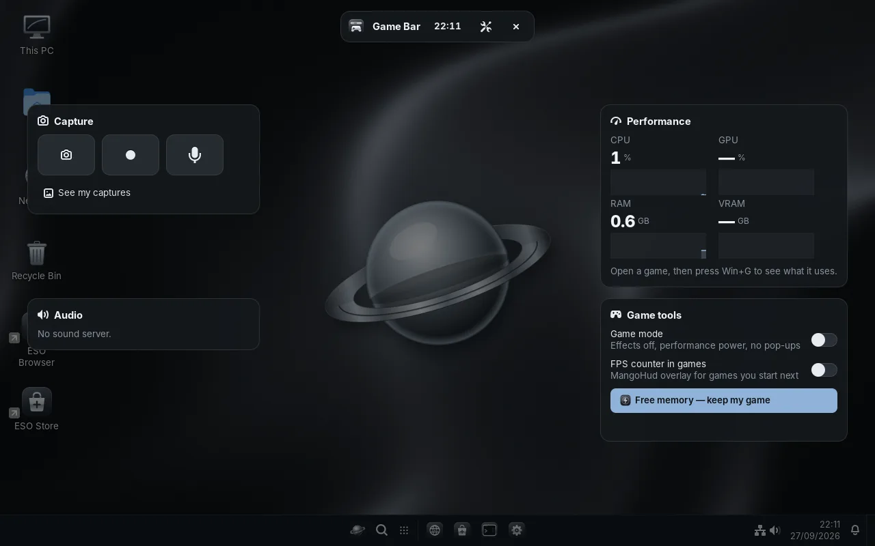Click the 'Effects off, performance power' description
Viewport: 875px width, 546px height.
coord(705,345)
